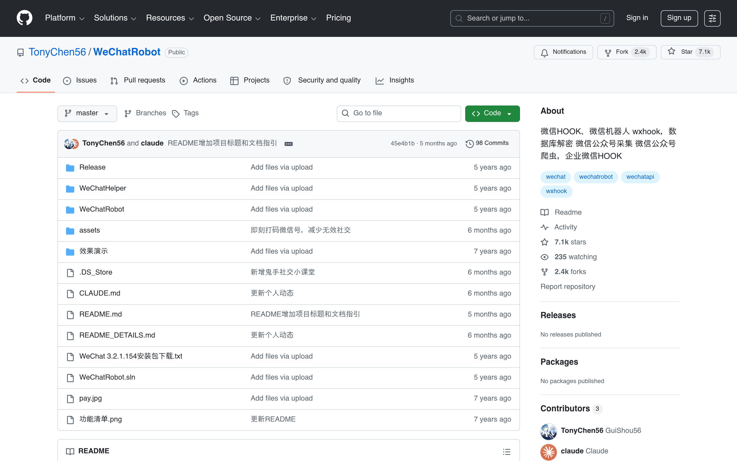Expand the Enterprise menu

tap(293, 18)
